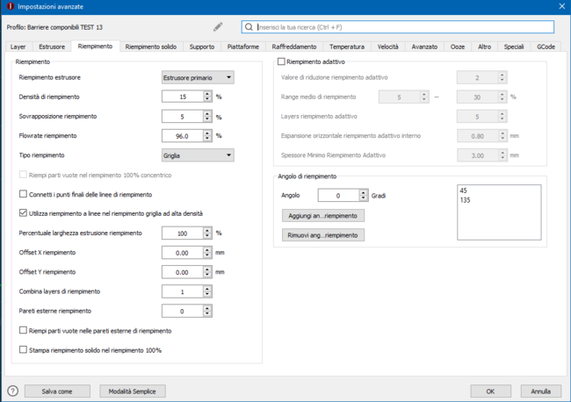Viewport: 571px width, 402px height.
Task: Increase Pareti esterne riempimento value
Action: [x=207, y=308]
